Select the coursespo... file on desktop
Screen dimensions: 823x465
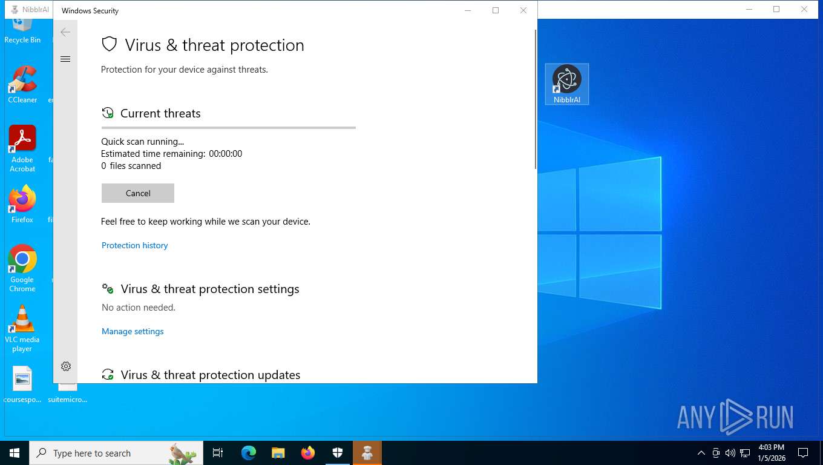[x=22, y=385]
